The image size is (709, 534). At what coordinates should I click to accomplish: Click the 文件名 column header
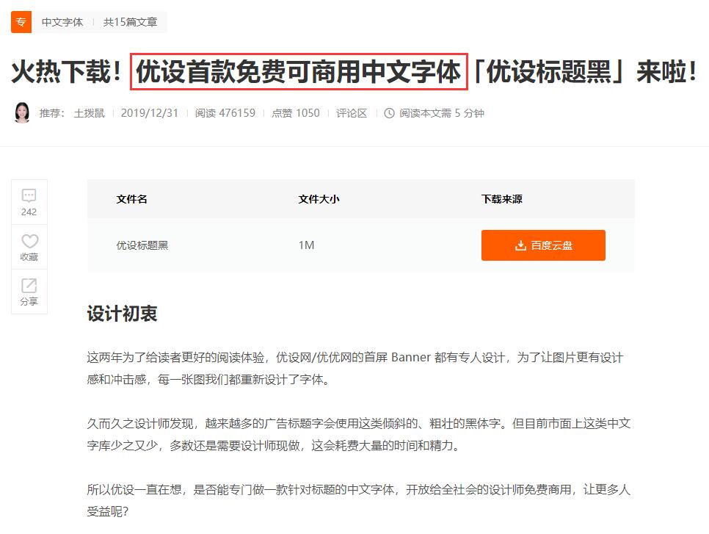click(x=131, y=199)
